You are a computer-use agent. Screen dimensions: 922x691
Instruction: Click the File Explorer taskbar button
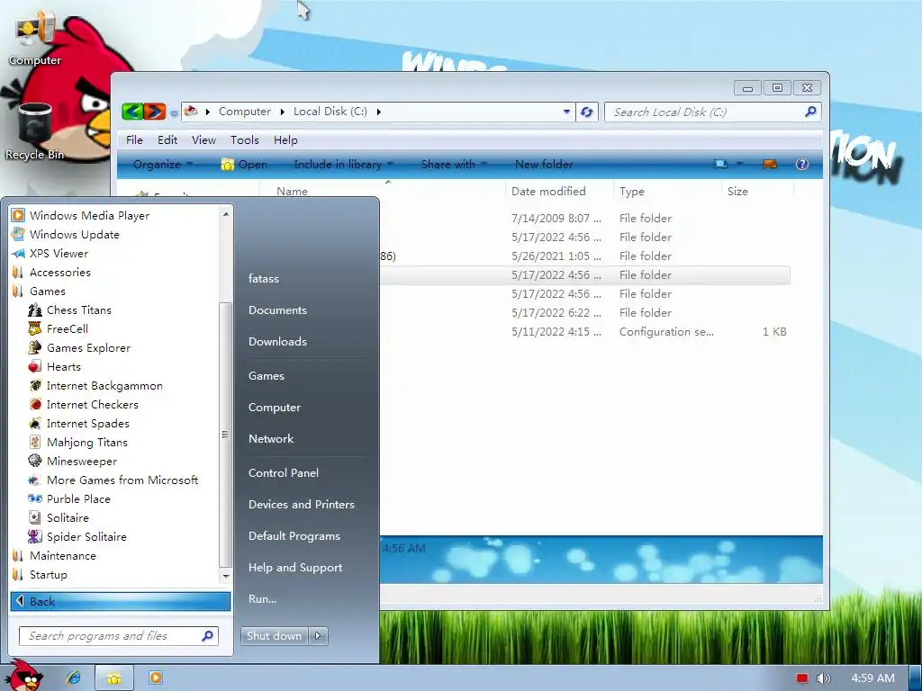114,678
